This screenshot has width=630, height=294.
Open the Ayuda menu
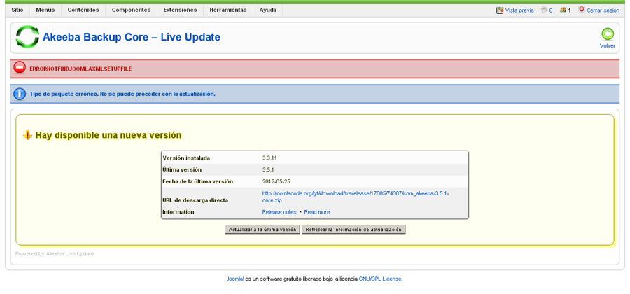pyautogui.click(x=268, y=10)
